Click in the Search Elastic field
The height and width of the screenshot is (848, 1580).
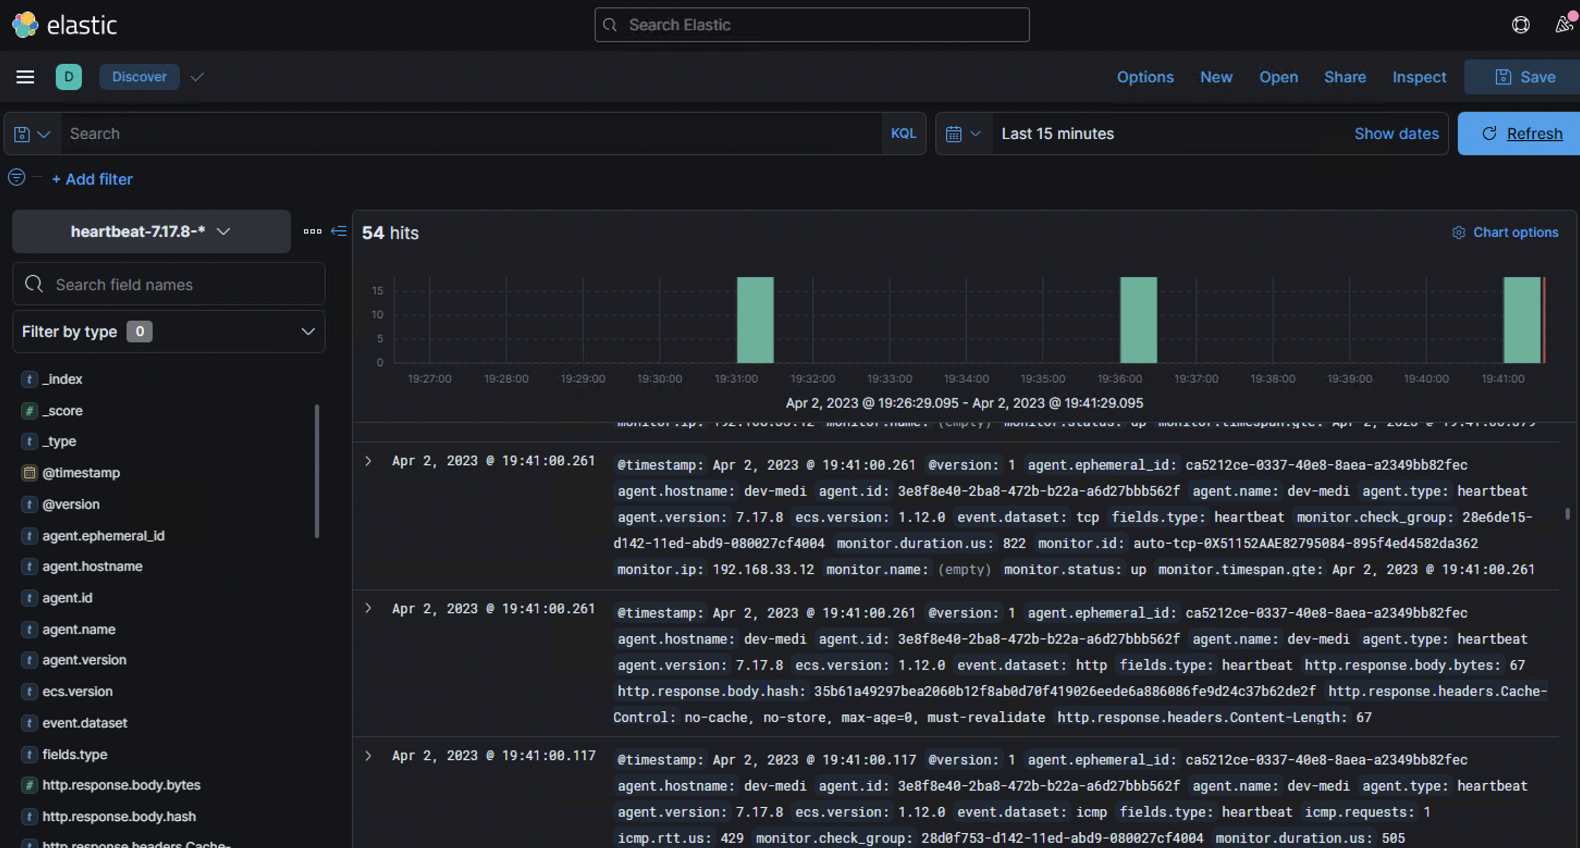[x=811, y=24]
